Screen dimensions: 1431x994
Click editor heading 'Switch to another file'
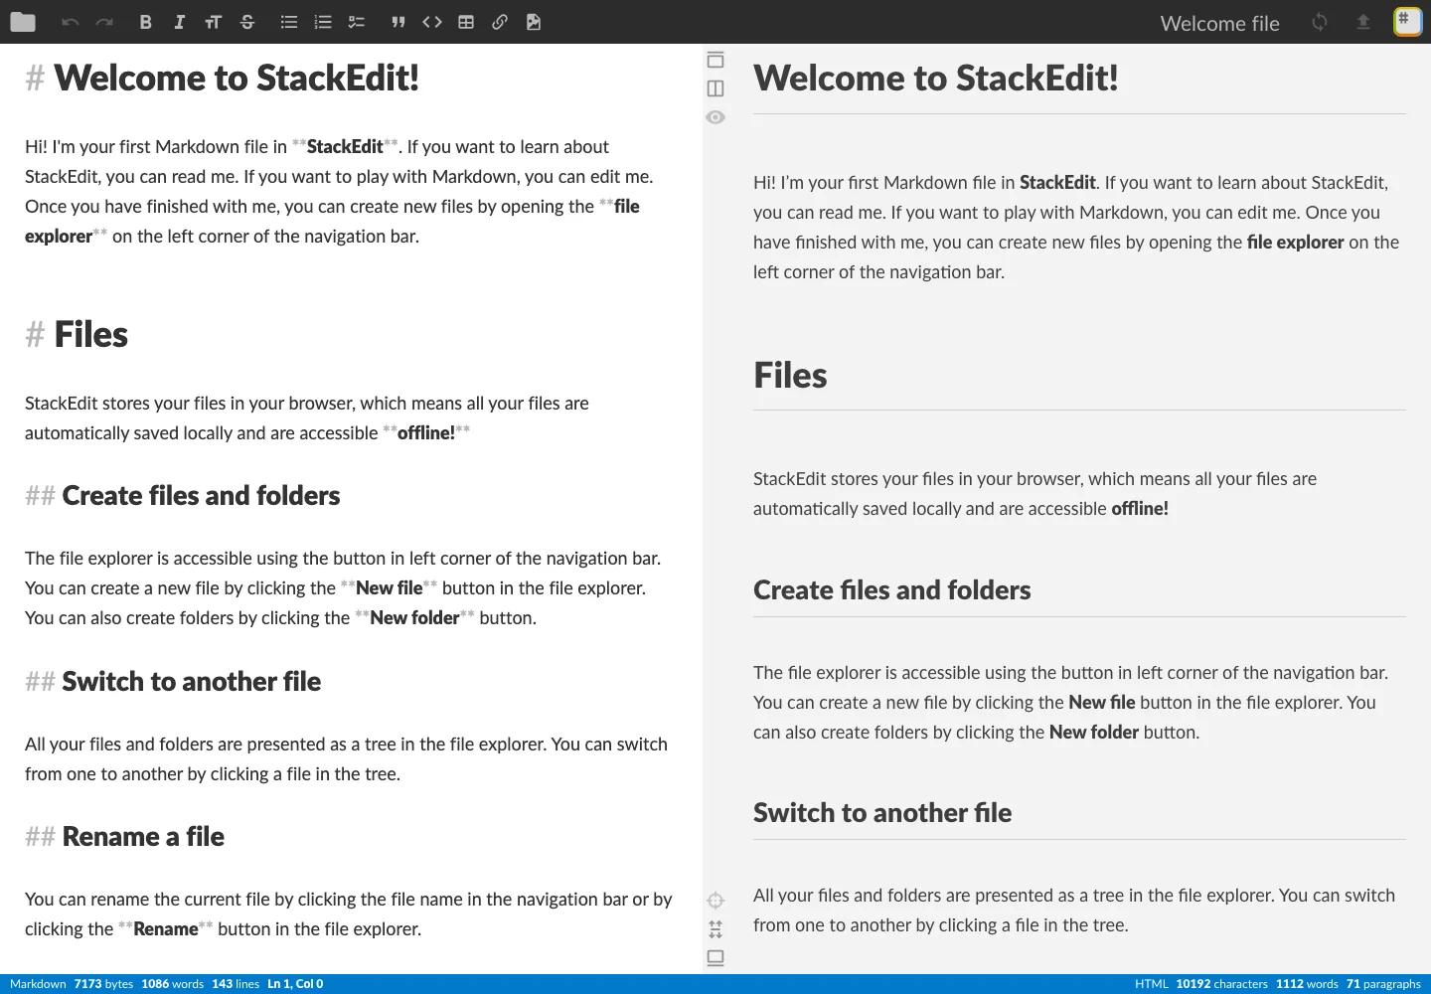coord(191,681)
